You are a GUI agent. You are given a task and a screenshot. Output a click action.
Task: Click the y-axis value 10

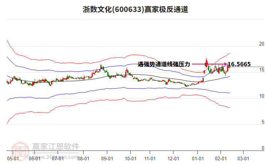[x=262, y=96]
